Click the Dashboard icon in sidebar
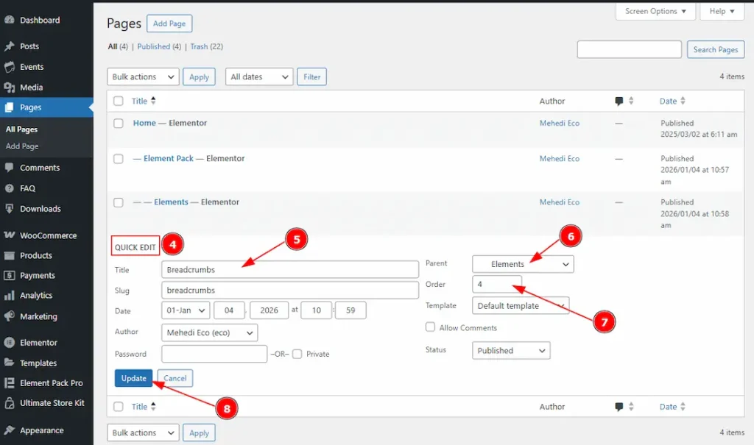 [x=9, y=20]
